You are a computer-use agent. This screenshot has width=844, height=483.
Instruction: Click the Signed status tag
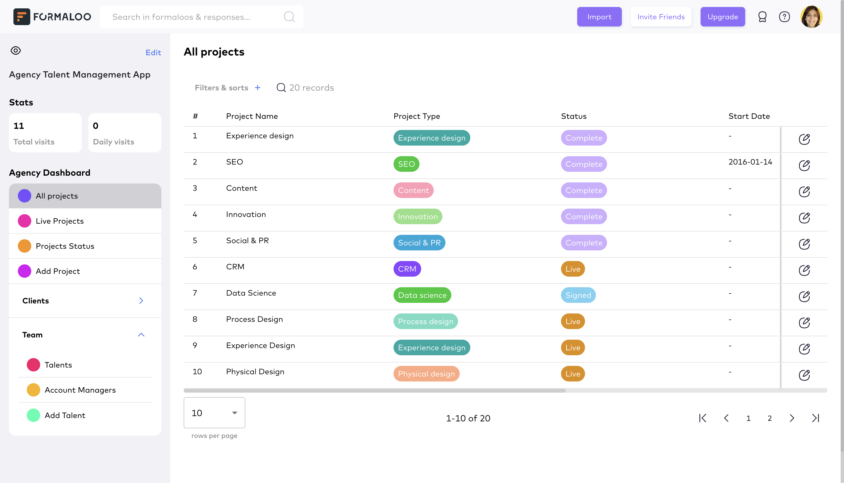tap(578, 295)
